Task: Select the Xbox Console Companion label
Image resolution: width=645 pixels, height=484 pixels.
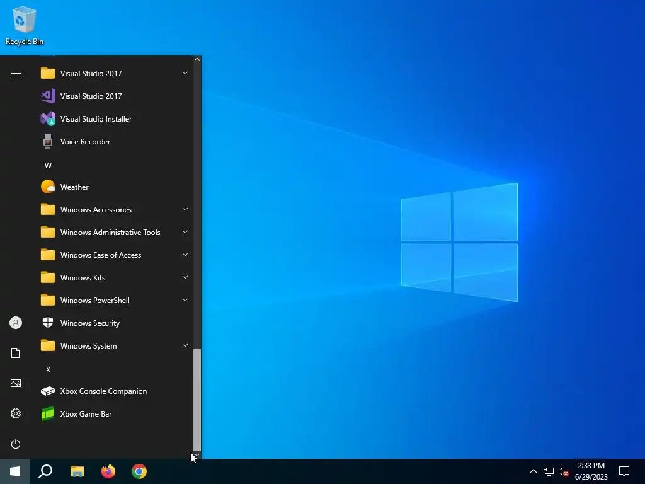Action: tap(103, 391)
